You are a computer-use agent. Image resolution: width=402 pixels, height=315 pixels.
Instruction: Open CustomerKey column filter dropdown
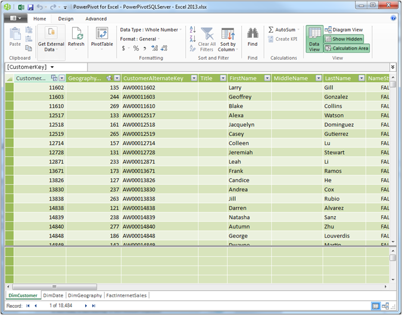(x=62, y=78)
